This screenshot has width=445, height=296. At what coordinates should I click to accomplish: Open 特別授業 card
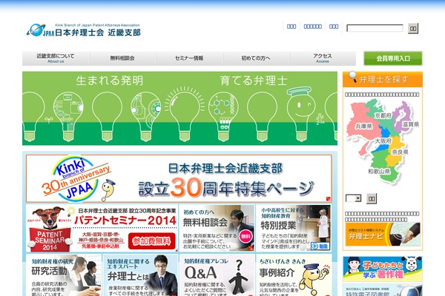point(294,229)
